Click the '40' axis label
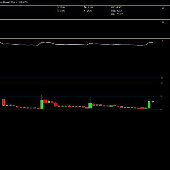The image size is (170, 170). (163, 8)
